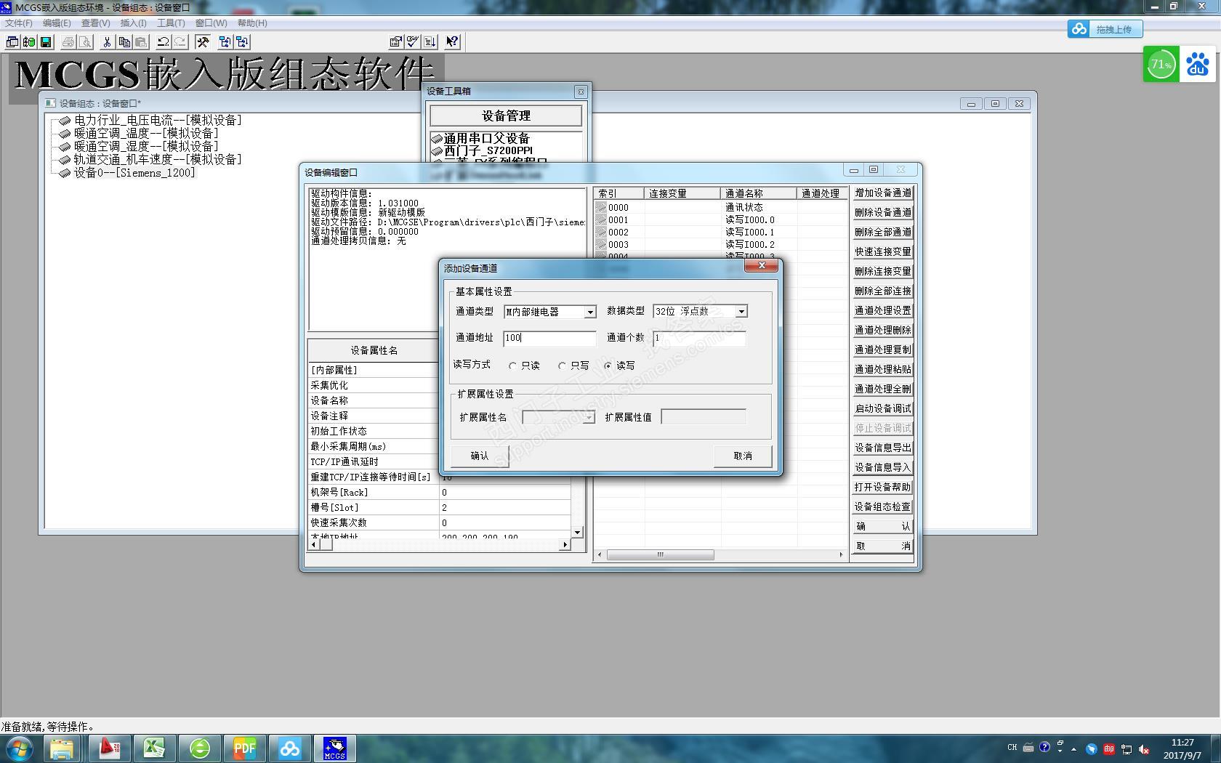Screen dimensions: 1221x763
Task: Open the 帮助(H) menu
Action: tap(252, 23)
